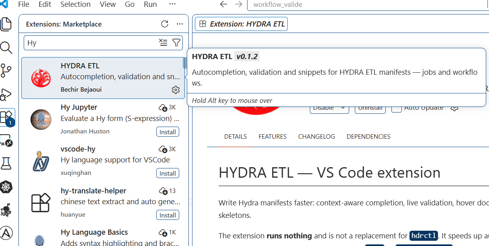Click the HYDRA ETL — VS Code extension heading
The height and width of the screenshot is (246, 489).
[x=329, y=173]
